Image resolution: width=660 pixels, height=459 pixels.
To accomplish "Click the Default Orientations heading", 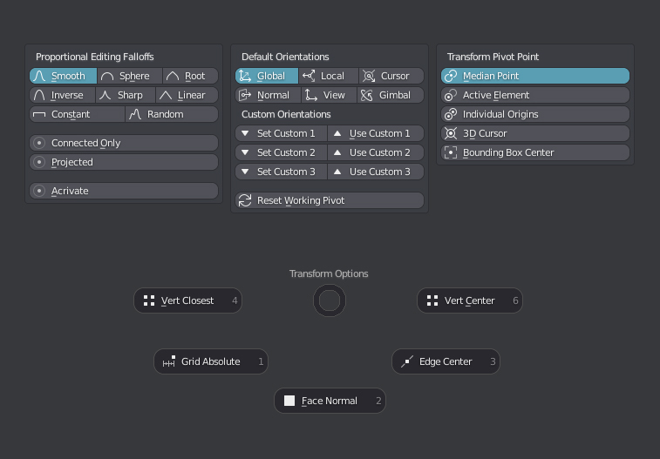I will tap(285, 57).
